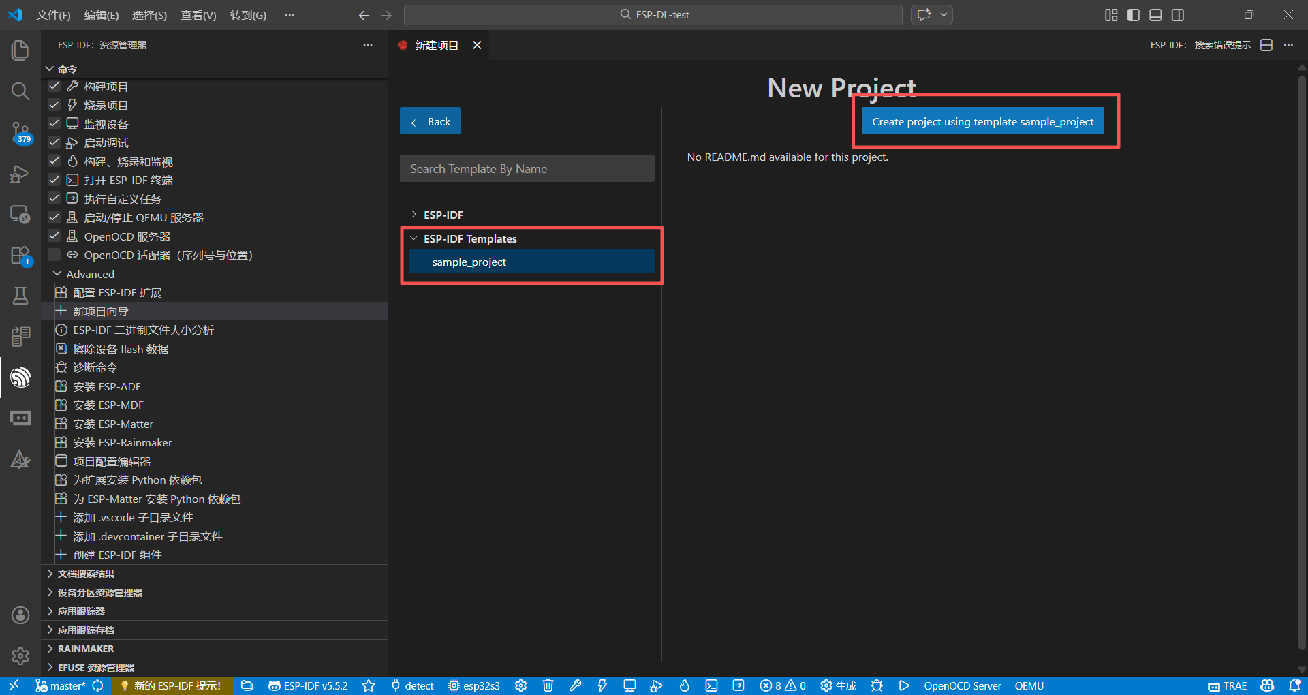Uncheck the 启动/停止 QEMU 服务器 checkbox
Viewport: 1308px width, 695px height.
pos(54,217)
